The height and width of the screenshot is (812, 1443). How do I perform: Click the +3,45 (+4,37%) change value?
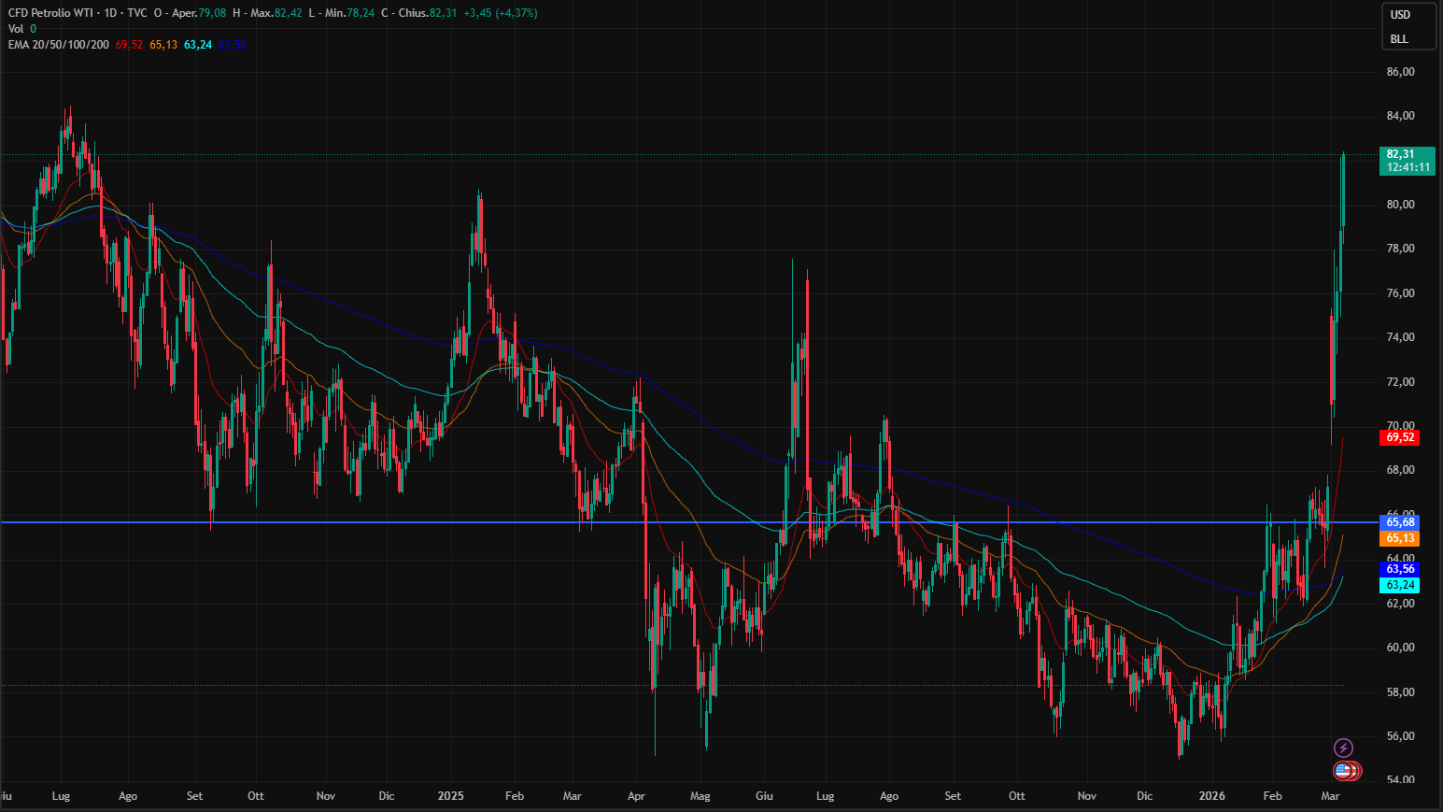point(501,13)
